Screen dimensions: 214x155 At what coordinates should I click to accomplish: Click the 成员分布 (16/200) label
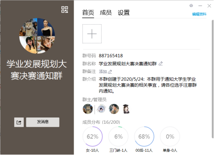pos(101,122)
